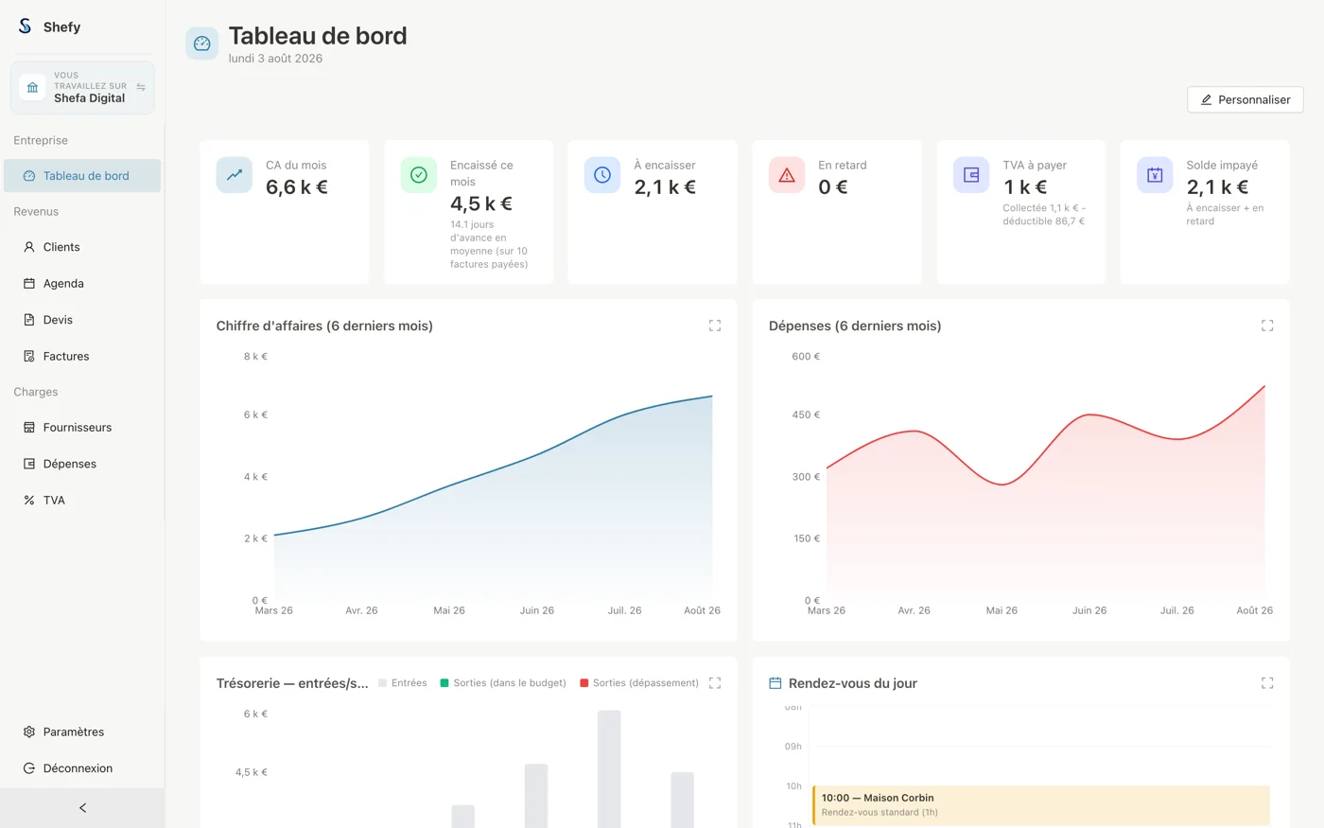Open the 10:00 Maison Corbin appointment
This screenshot has width=1324, height=828.
1040,805
